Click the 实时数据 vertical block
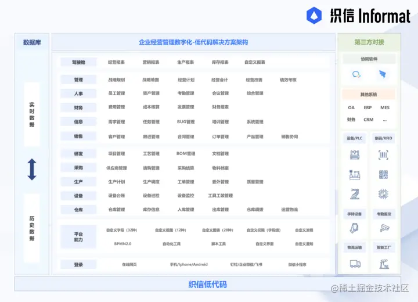Image resolution: width=418 pixels, height=302 pixels. 32,114
